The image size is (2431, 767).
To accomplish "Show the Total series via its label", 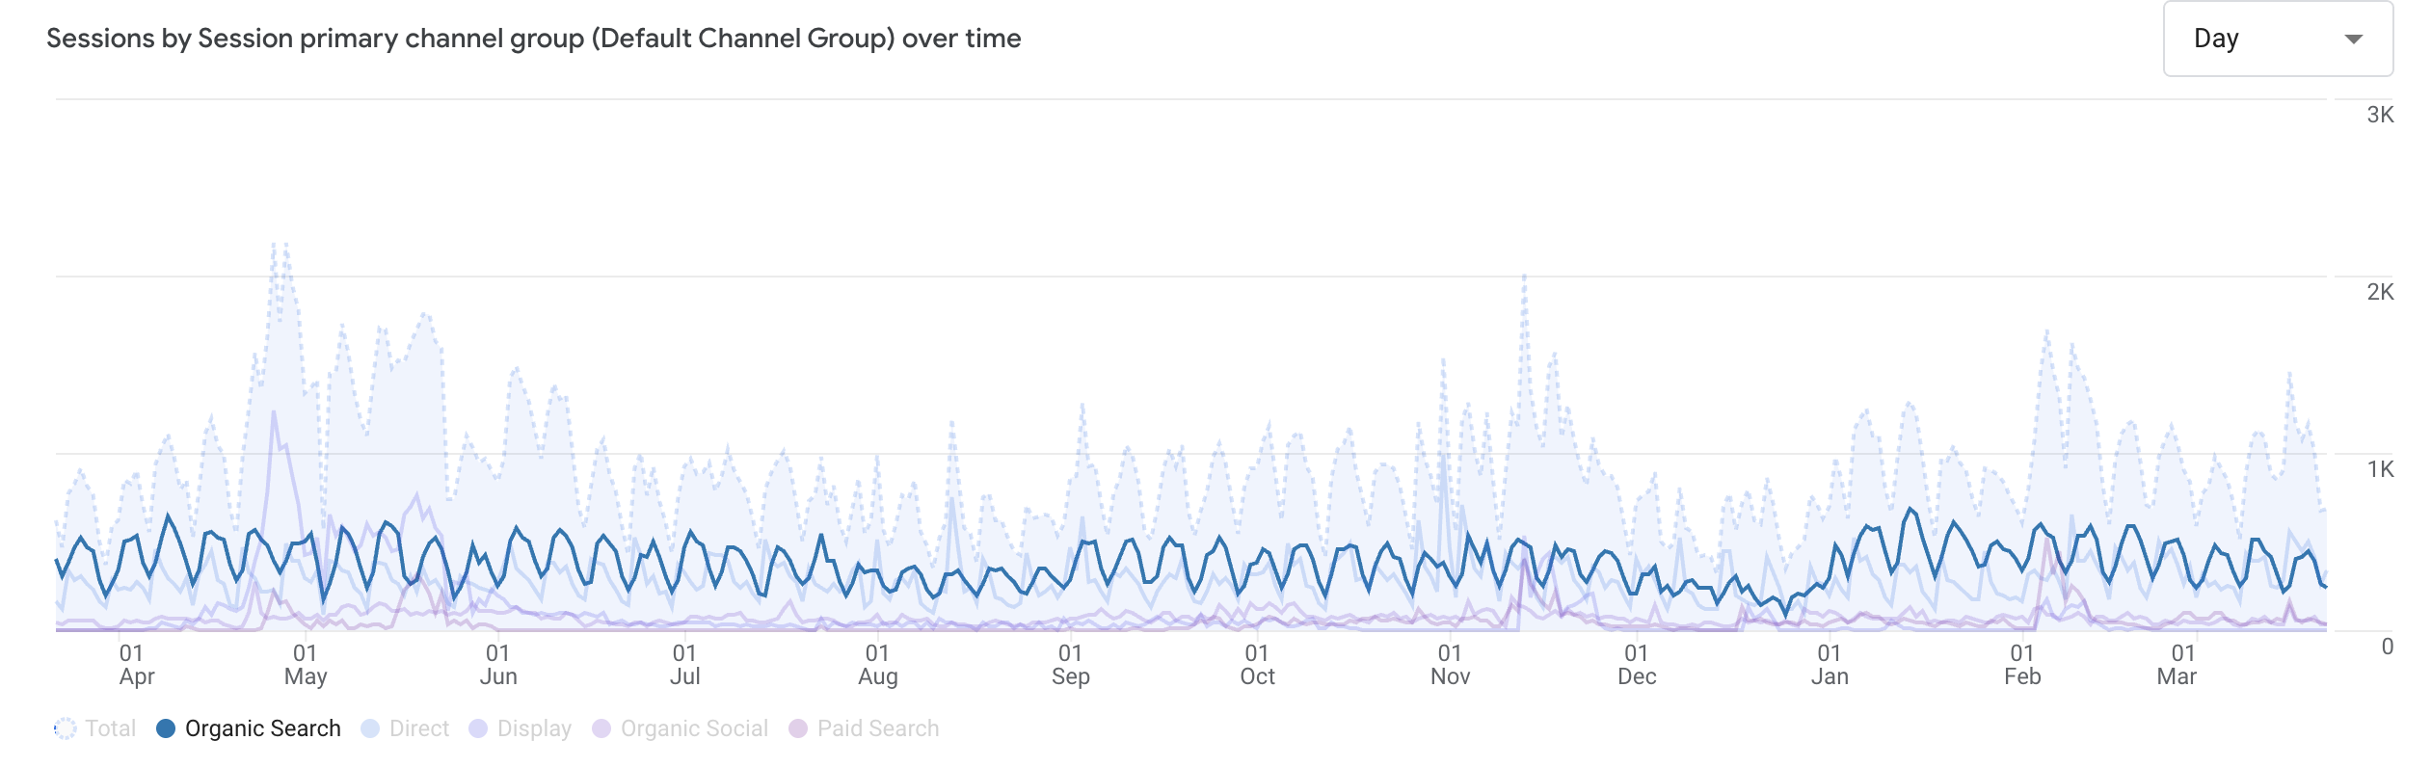I will 110,728.
